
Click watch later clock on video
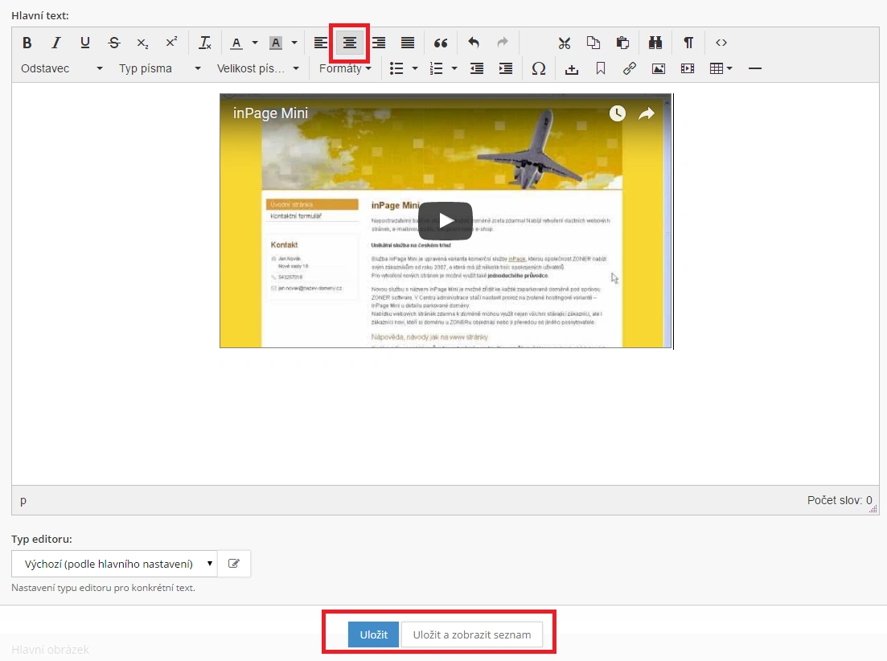(x=617, y=113)
